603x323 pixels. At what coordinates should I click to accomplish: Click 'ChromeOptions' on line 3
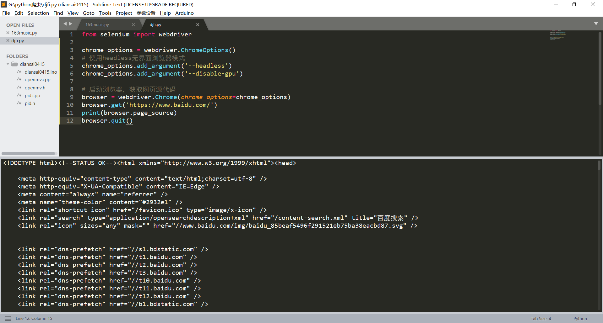click(204, 50)
